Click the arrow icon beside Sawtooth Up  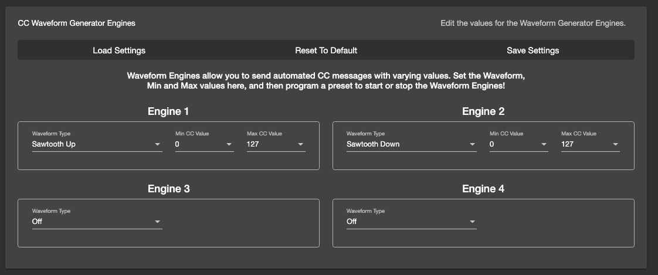click(x=157, y=144)
